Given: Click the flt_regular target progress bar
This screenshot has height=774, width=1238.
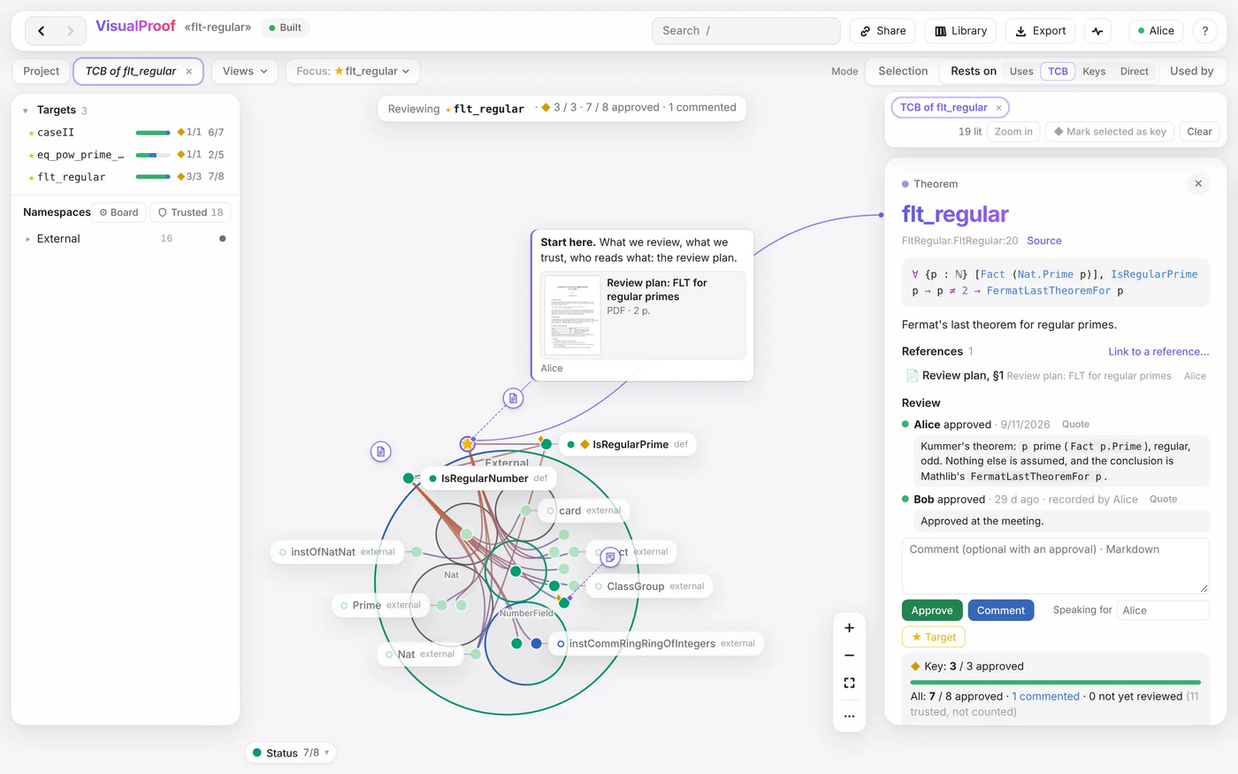Looking at the screenshot, I should (153, 177).
